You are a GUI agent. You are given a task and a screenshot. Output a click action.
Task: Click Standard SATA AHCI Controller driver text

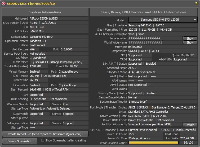point(148,112)
